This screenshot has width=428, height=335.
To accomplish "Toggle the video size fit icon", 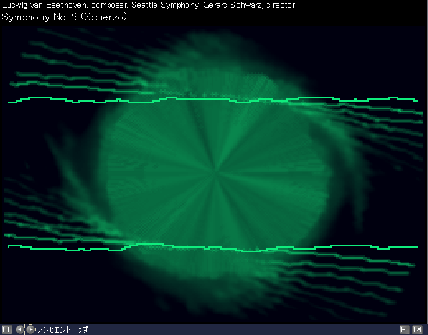I will click(x=405, y=329).
